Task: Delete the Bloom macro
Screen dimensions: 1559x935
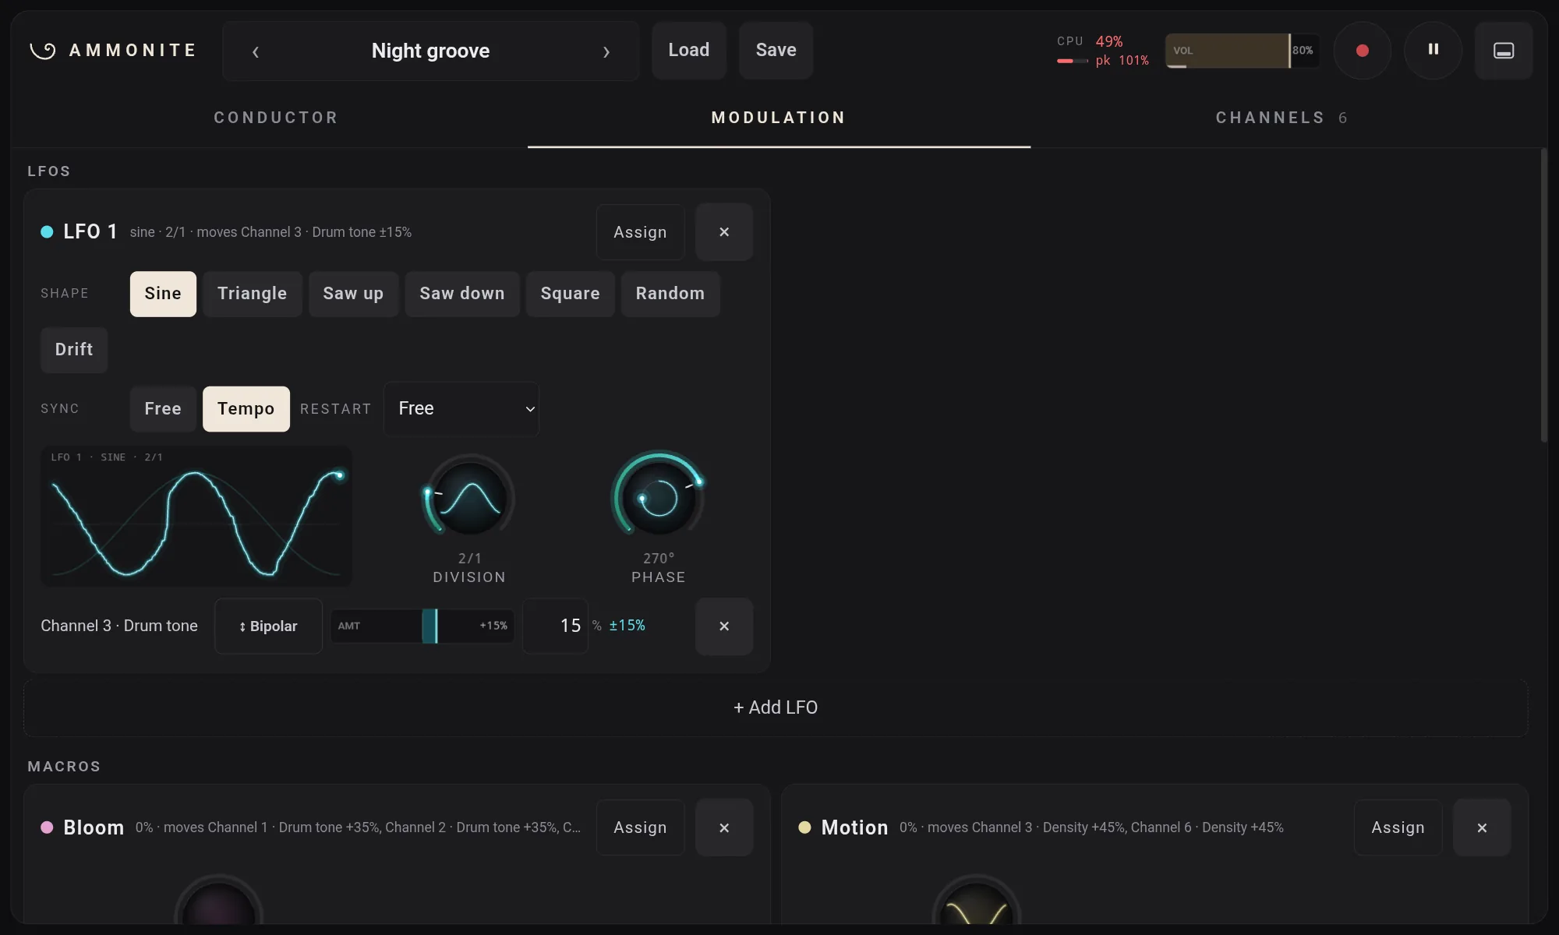Action: pyautogui.click(x=724, y=827)
